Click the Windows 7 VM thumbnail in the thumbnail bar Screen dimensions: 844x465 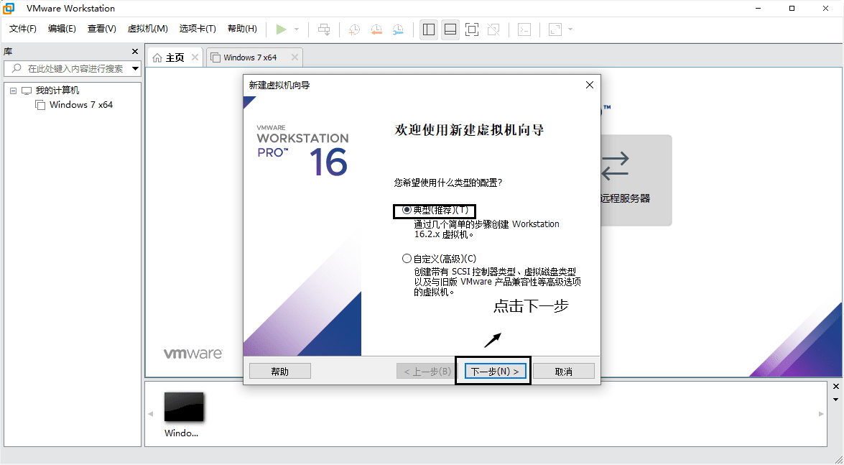click(184, 407)
